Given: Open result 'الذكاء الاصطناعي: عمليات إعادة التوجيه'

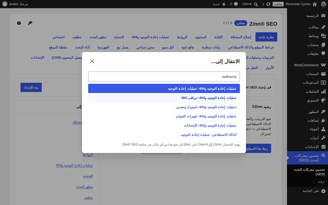Looking at the screenshot, I should click(x=164, y=135).
